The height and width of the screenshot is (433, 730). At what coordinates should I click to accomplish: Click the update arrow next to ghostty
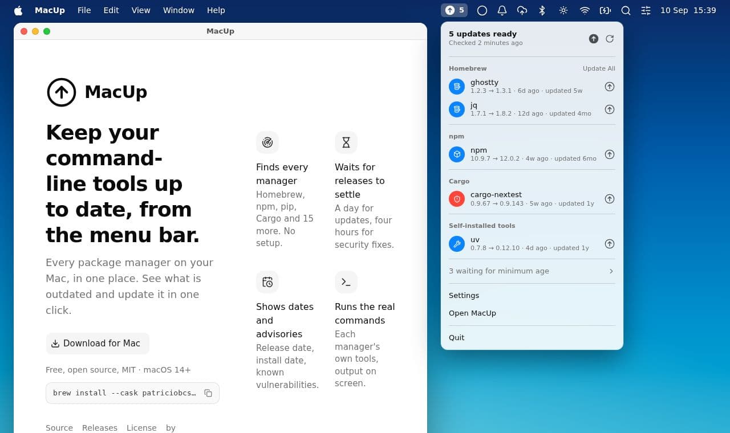[610, 87]
